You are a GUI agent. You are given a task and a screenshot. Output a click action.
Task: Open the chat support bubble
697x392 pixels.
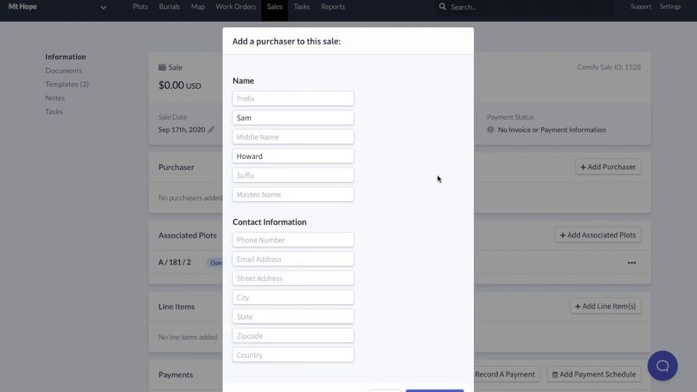pos(662,366)
